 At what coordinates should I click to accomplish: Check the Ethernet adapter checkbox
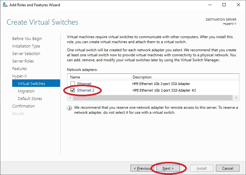tap(73, 83)
